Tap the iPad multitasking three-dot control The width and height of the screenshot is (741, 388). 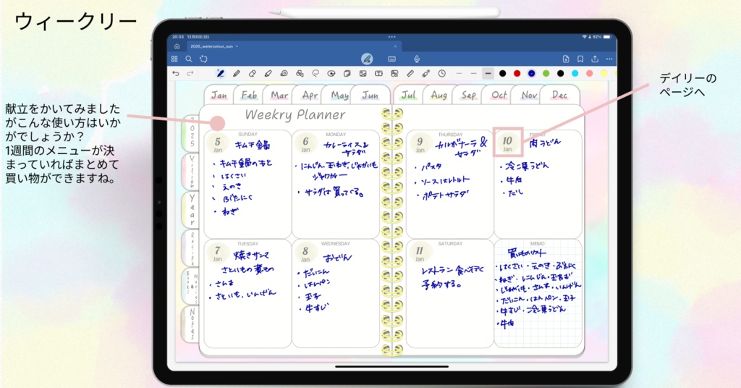click(391, 37)
